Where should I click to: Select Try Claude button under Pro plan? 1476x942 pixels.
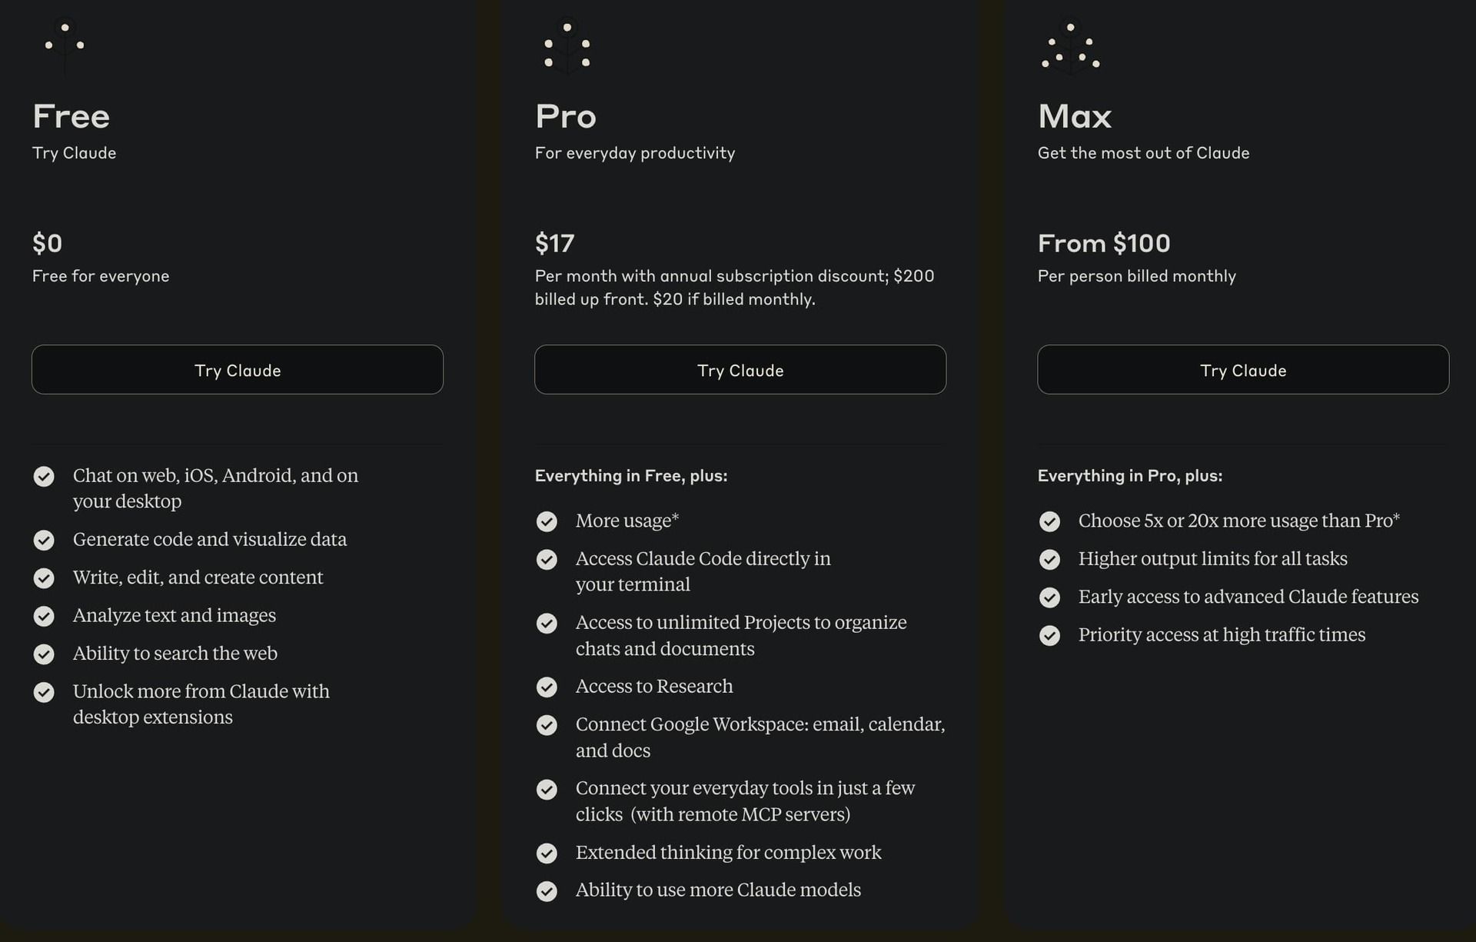click(x=740, y=370)
